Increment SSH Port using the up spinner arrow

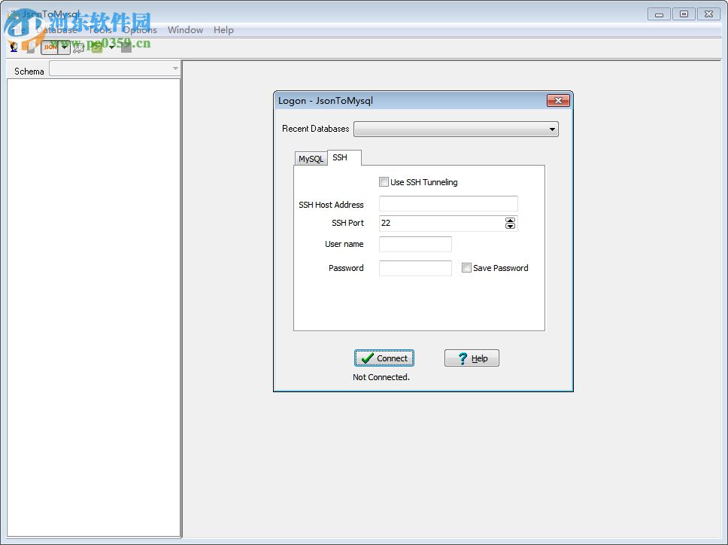pyautogui.click(x=511, y=220)
